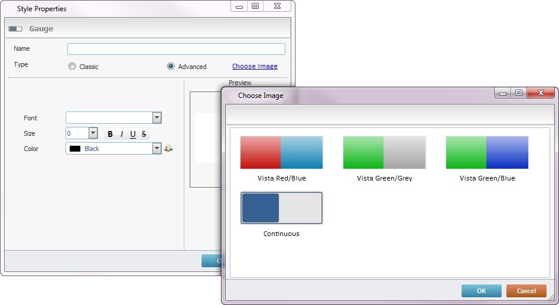Maximize the Choose Image window

[x=519, y=93]
